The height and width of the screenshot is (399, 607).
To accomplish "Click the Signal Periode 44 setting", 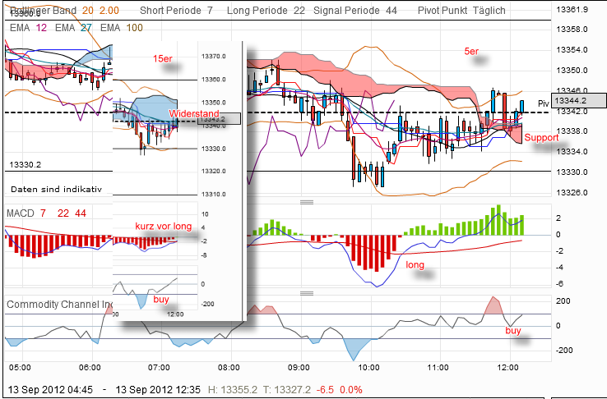I will pyautogui.click(x=355, y=11).
